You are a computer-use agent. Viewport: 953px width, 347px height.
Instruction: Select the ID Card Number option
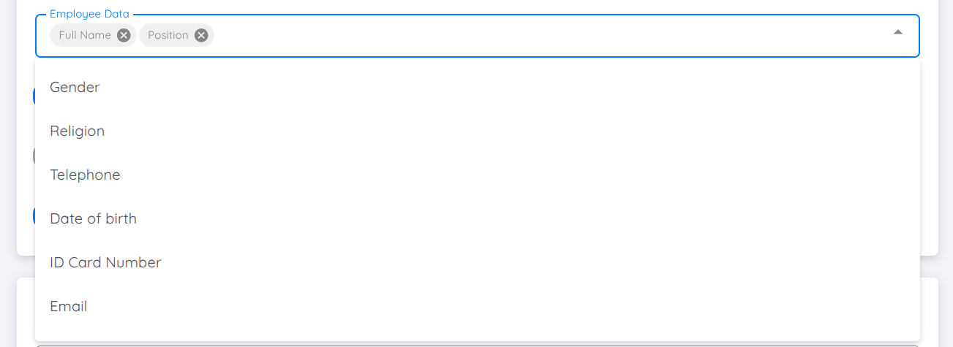pyautogui.click(x=105, y=262)
